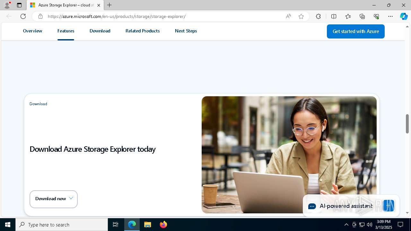Screen dimensions: 411x231
Task: Open the AI-powered assistant chat
Action: (x=351, y=206)
